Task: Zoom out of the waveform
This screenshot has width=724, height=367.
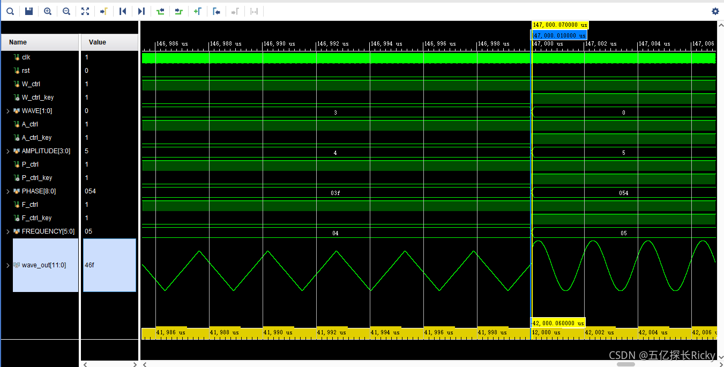Action: point(66,11)
